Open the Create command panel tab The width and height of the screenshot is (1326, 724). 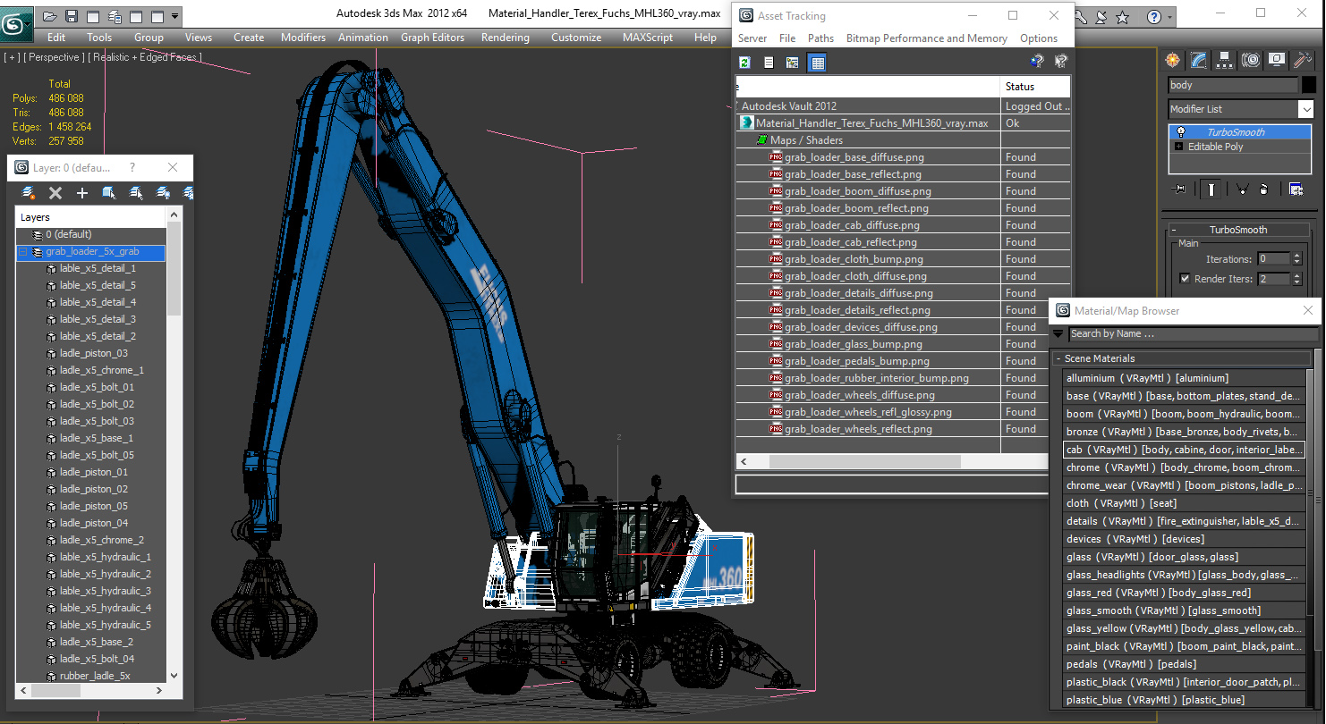[1172, 60]
